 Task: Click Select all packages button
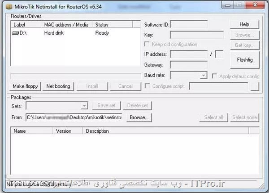[213, 117]
